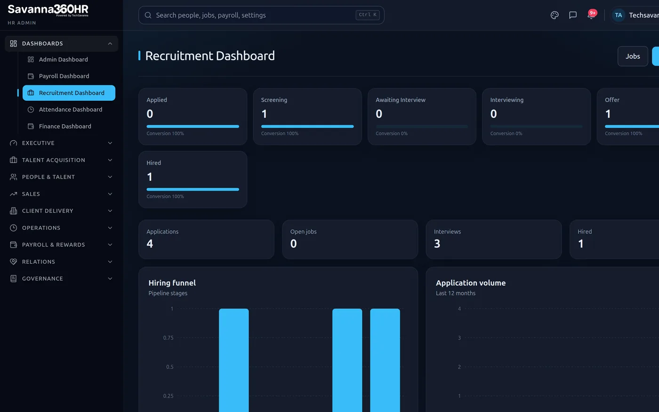
Task: Click the People & Talent users icon
Action: pyautogui.click(x=13, y=177)
